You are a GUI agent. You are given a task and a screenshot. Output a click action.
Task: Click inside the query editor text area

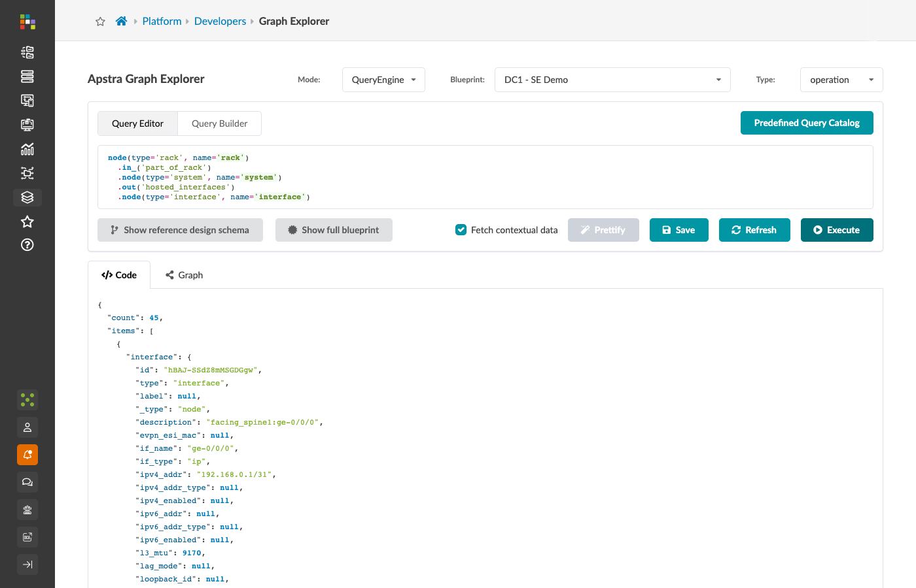coord(485,177)
